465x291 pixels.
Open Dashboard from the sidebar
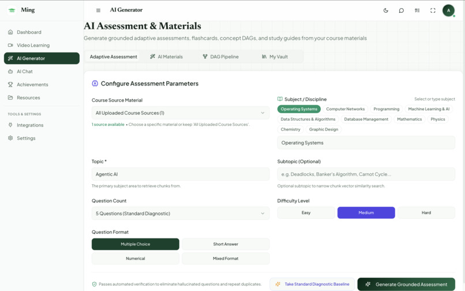pos(42,32)
